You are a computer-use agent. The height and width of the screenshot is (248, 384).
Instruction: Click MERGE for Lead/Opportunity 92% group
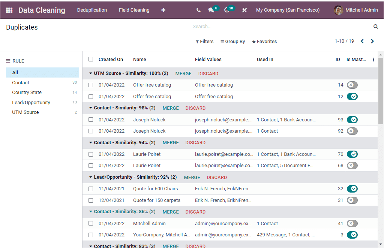coord(192,178)
